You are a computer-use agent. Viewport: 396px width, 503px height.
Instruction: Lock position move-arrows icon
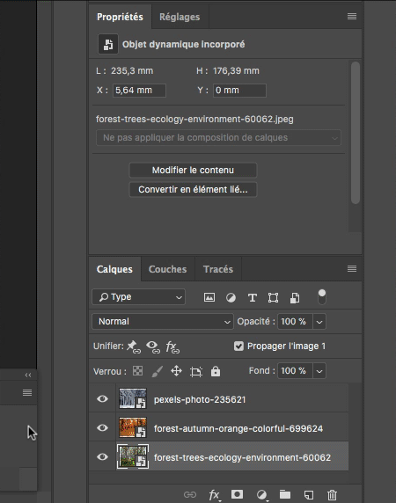(x=176, y=371)
